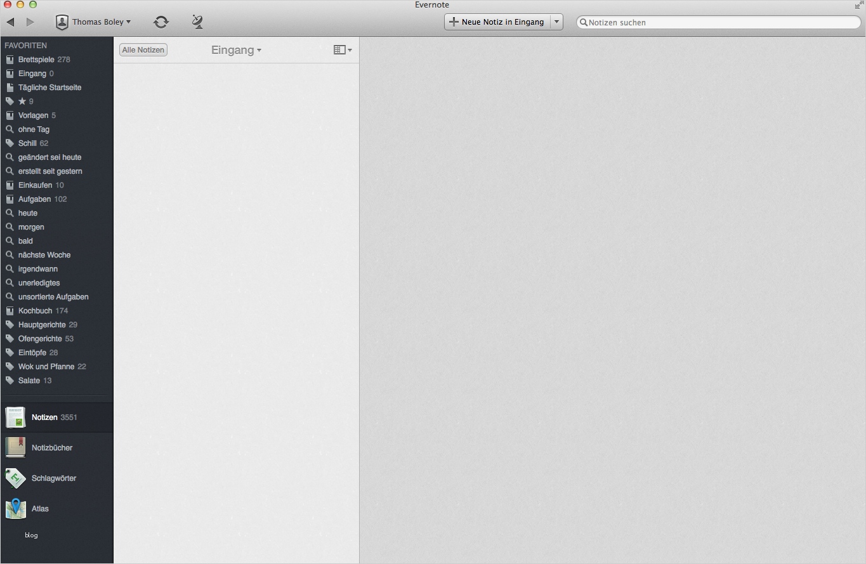Viewport: 866px width, 564px height.
Task: Click the Notizbücher notebooks icon
Action: pos(15,448)
